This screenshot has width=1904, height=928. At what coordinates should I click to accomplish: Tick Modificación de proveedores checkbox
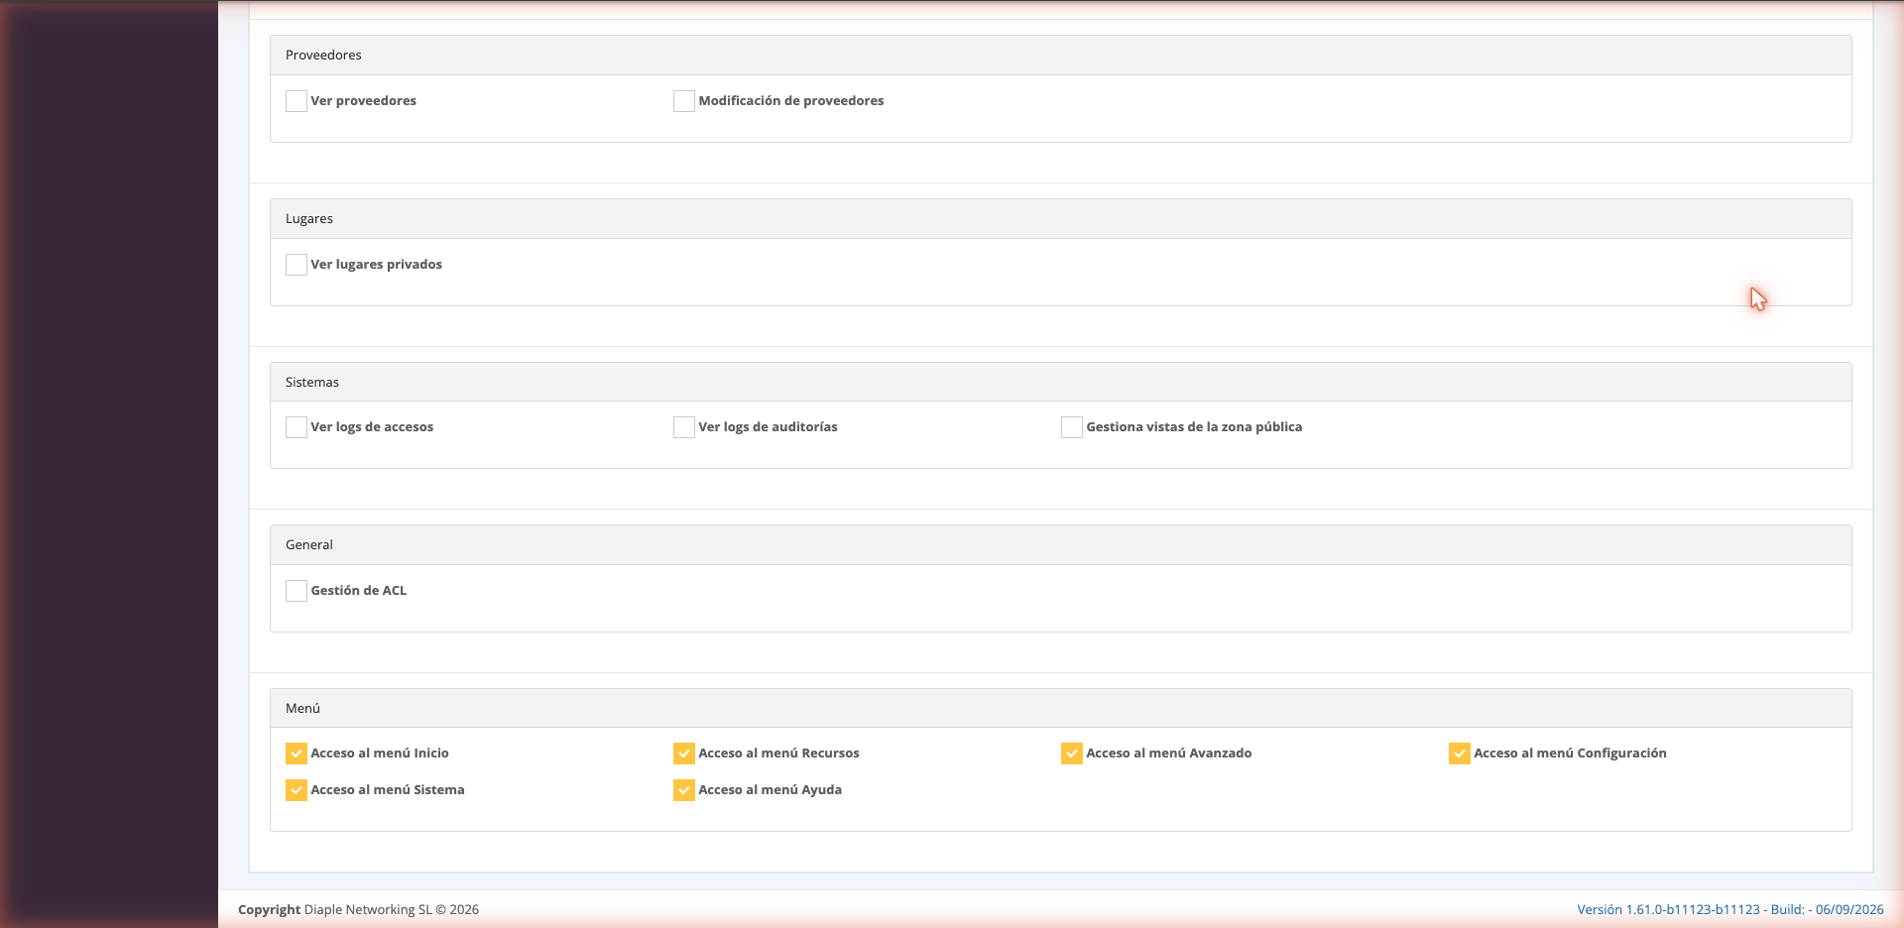(x=683, y=101)
